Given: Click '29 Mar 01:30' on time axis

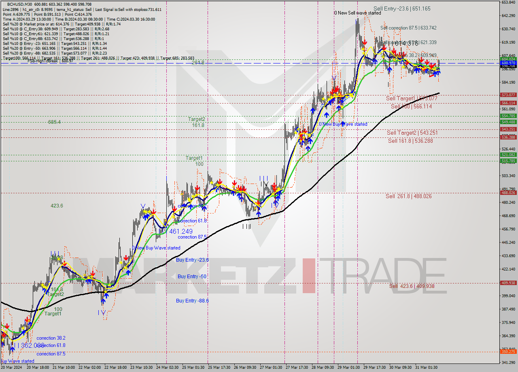Looking at the screenshot, I should pos(349,368).
